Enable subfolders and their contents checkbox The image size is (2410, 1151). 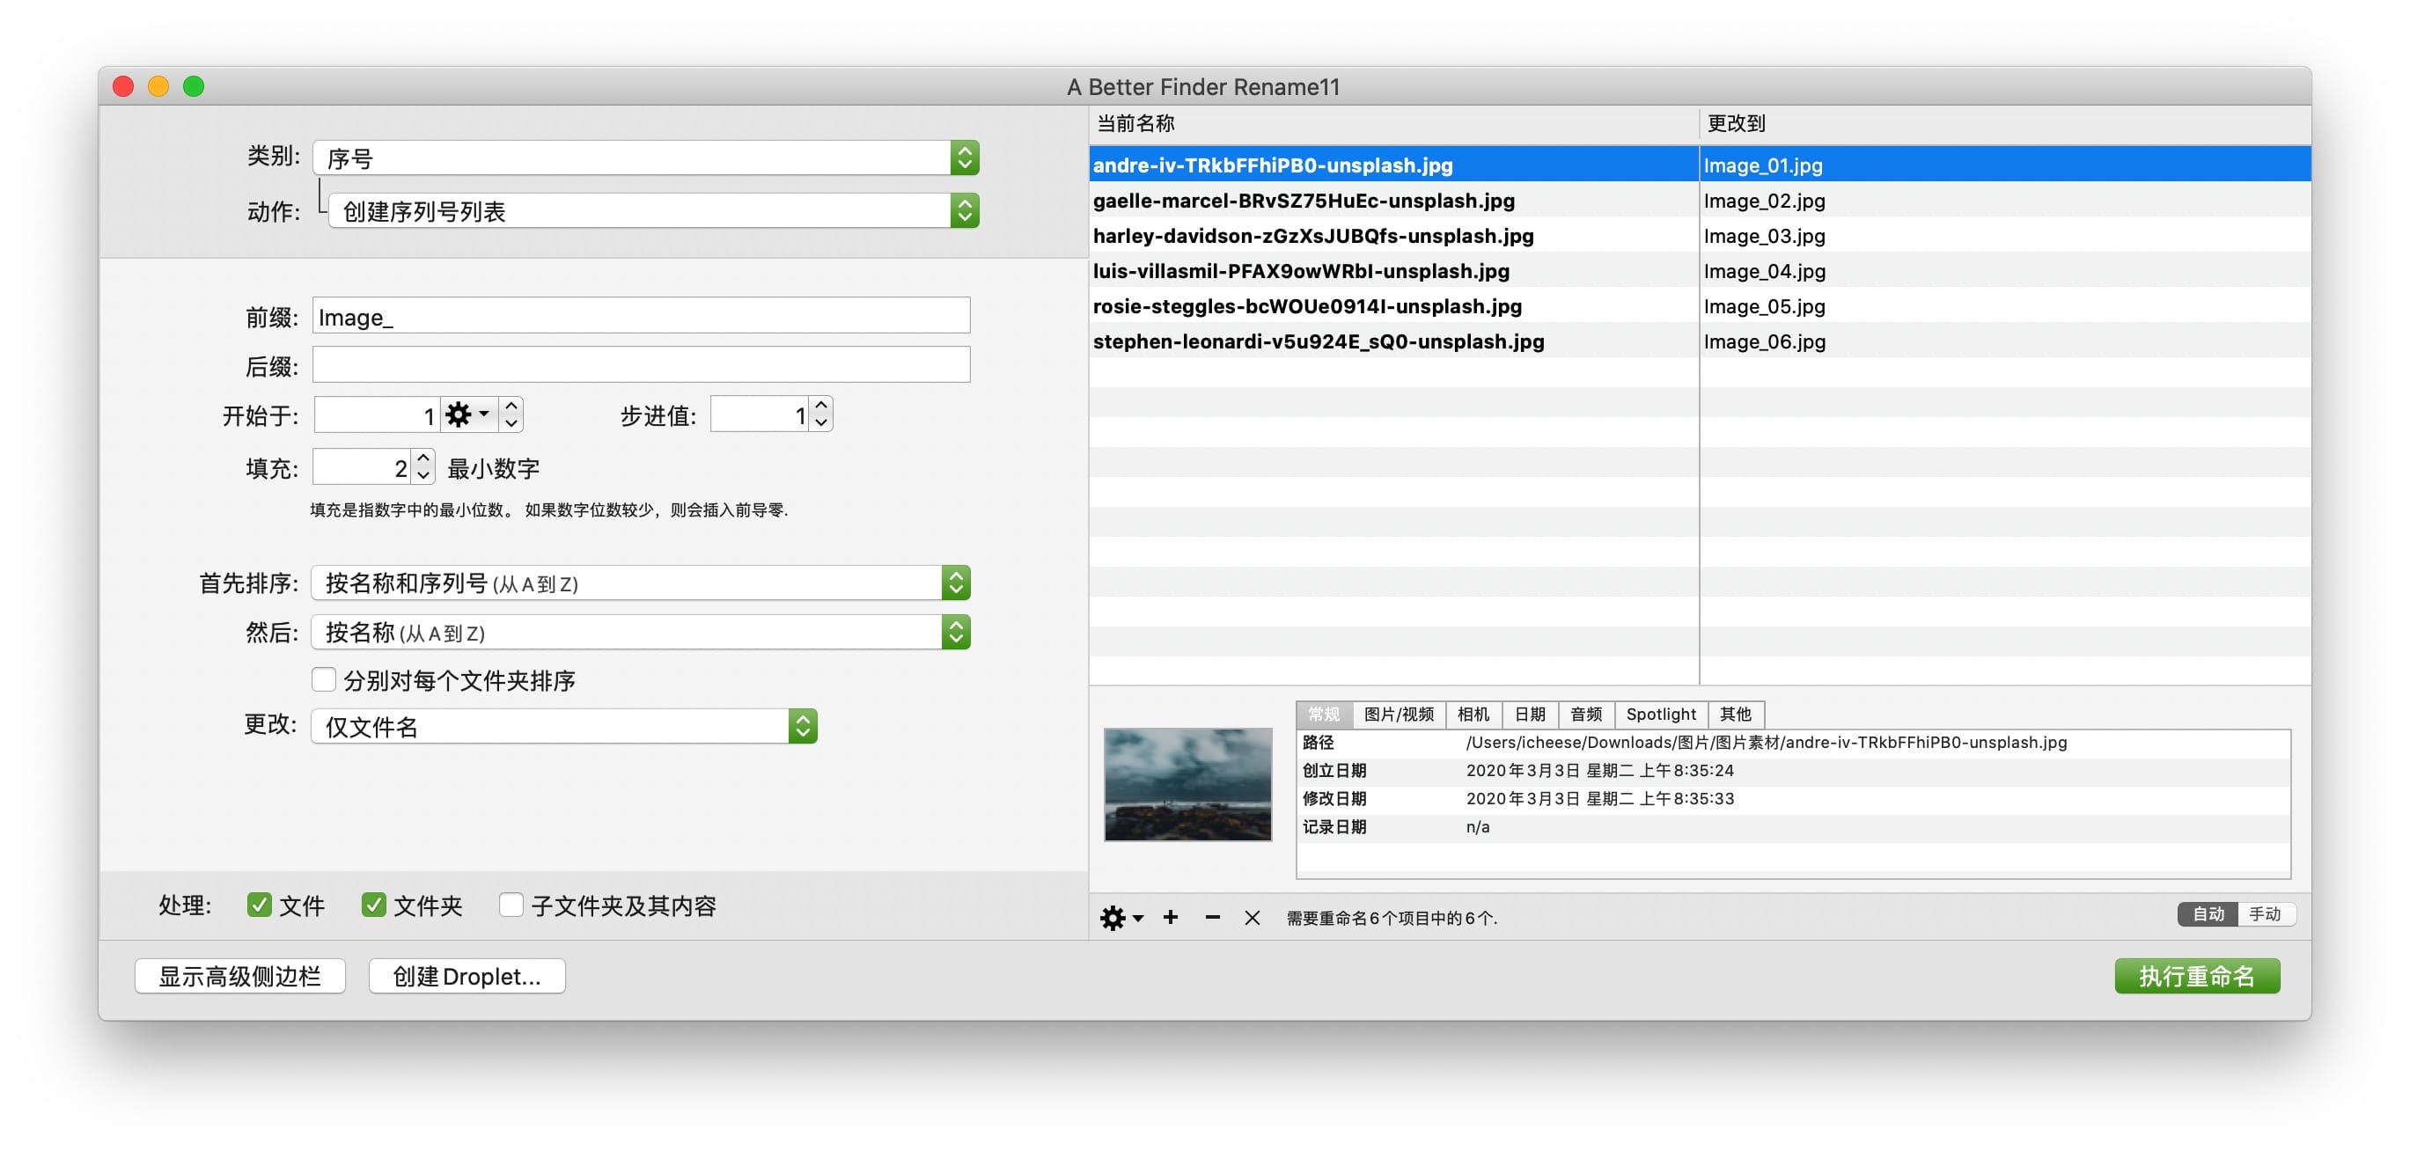[x=511, y=904]
